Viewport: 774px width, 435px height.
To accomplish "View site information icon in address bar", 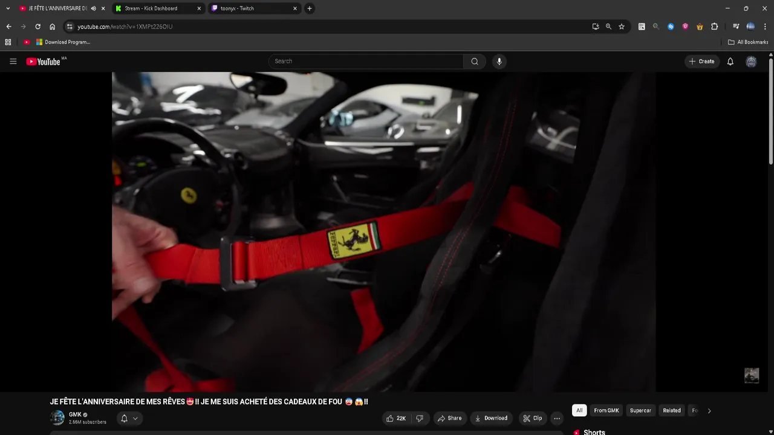I will [x=70, y=27].
